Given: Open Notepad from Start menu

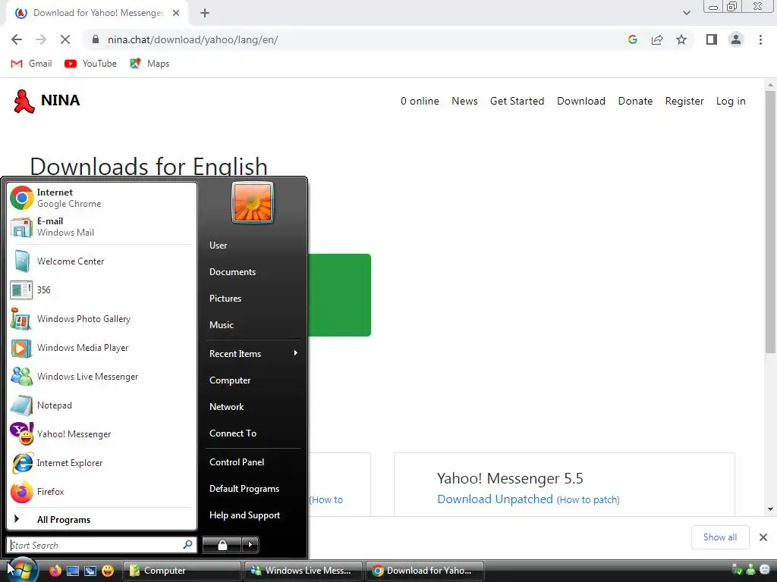Looking at the screenshot, I should pyautogui.click(x=102, y=405).
